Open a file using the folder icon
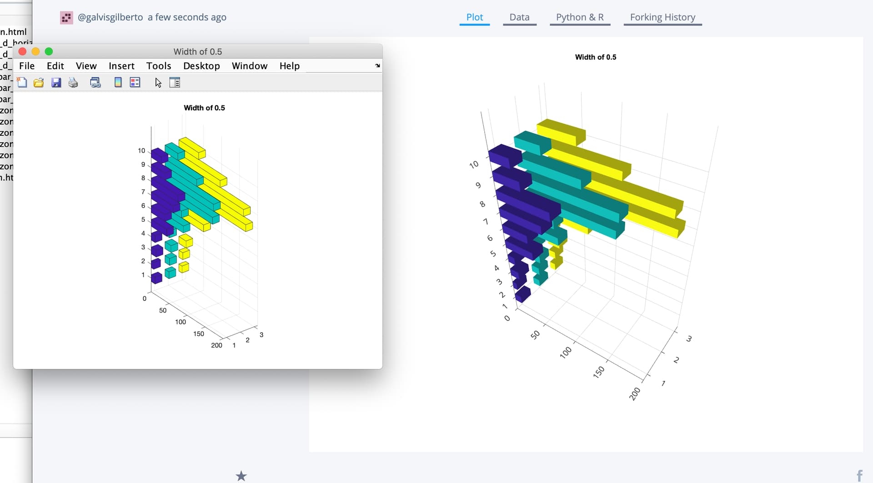The height and width of the screenshot is (483, 873). pos(39,82)
